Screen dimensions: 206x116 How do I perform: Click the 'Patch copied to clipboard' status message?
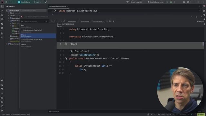(15, 114)
